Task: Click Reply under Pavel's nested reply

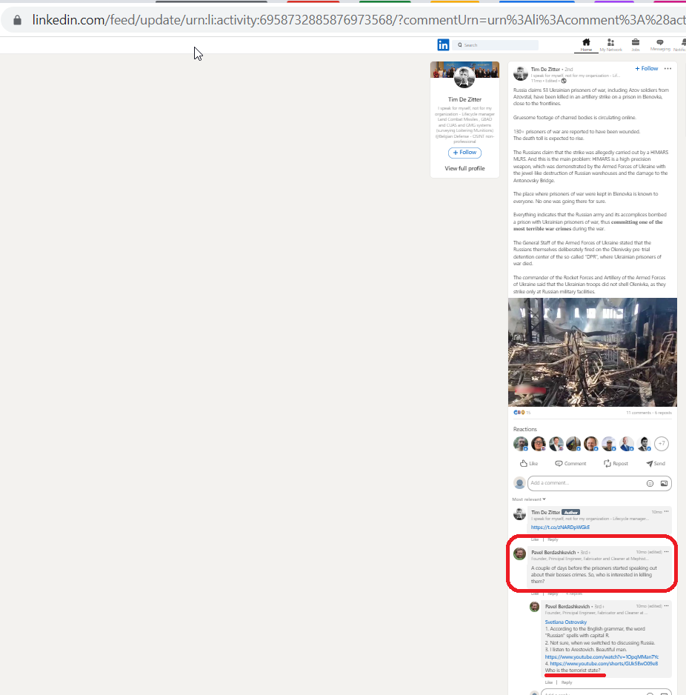Action: click(566, 682)
